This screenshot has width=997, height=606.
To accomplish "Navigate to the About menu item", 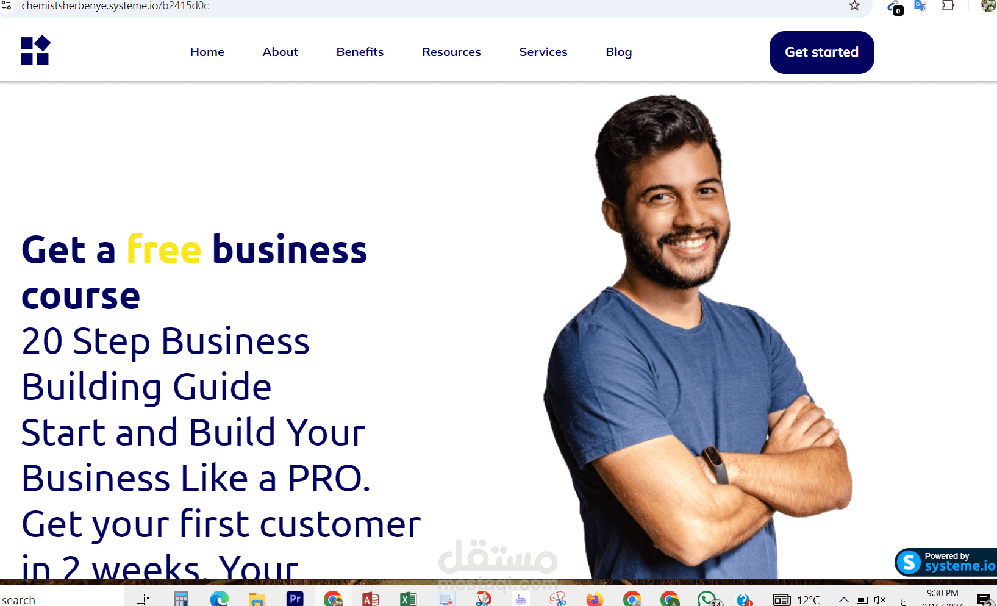I will [x=281, y=52].
